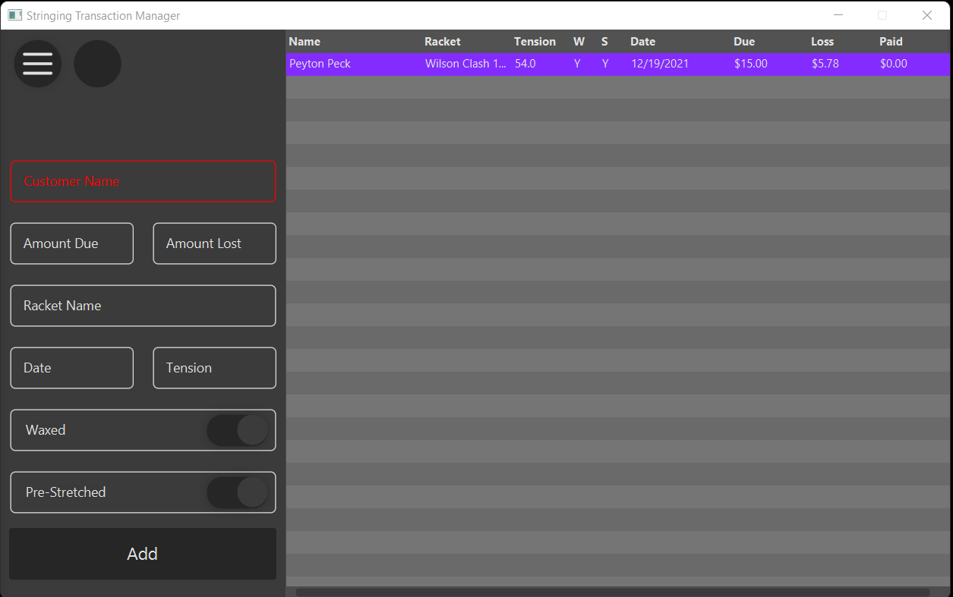Screen dimensions: 953x597
Task: Click the $15.00 due cell
Action: 751,64
